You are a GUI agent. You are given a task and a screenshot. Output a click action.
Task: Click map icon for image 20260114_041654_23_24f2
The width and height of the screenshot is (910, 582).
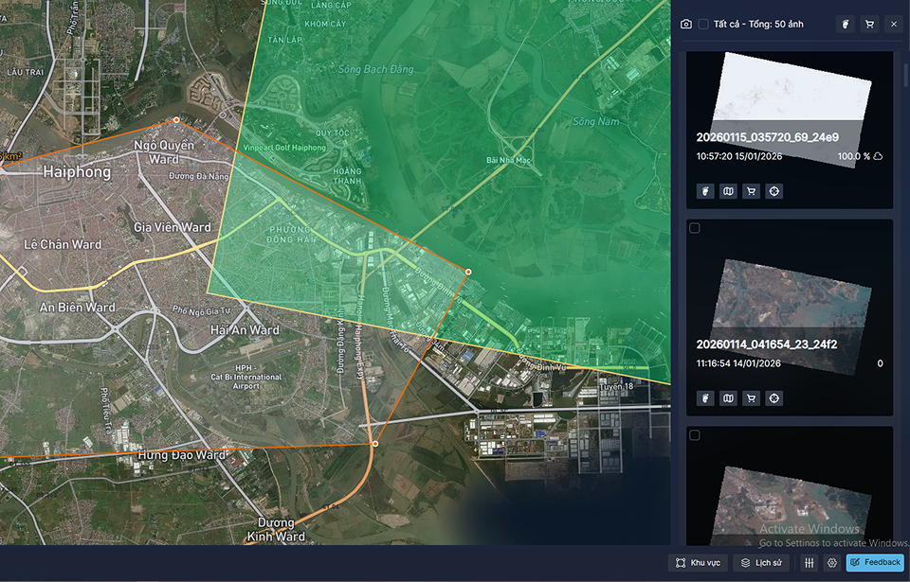728,398
